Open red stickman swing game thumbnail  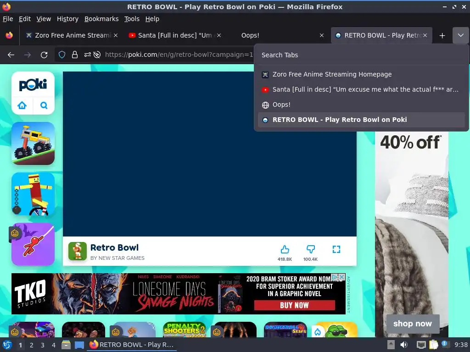(x=33, y=244)
